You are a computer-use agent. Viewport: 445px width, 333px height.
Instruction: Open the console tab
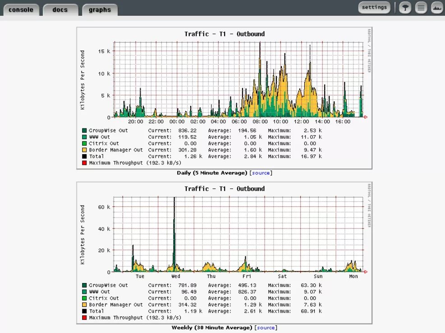(x=21, y=9)
